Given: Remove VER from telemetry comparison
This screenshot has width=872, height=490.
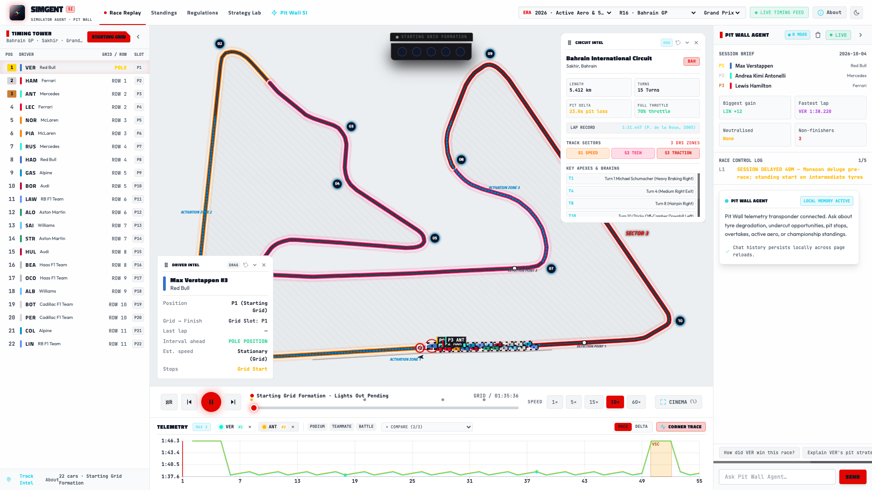Looking at the screenshot, I should click(x=250, y=427).
